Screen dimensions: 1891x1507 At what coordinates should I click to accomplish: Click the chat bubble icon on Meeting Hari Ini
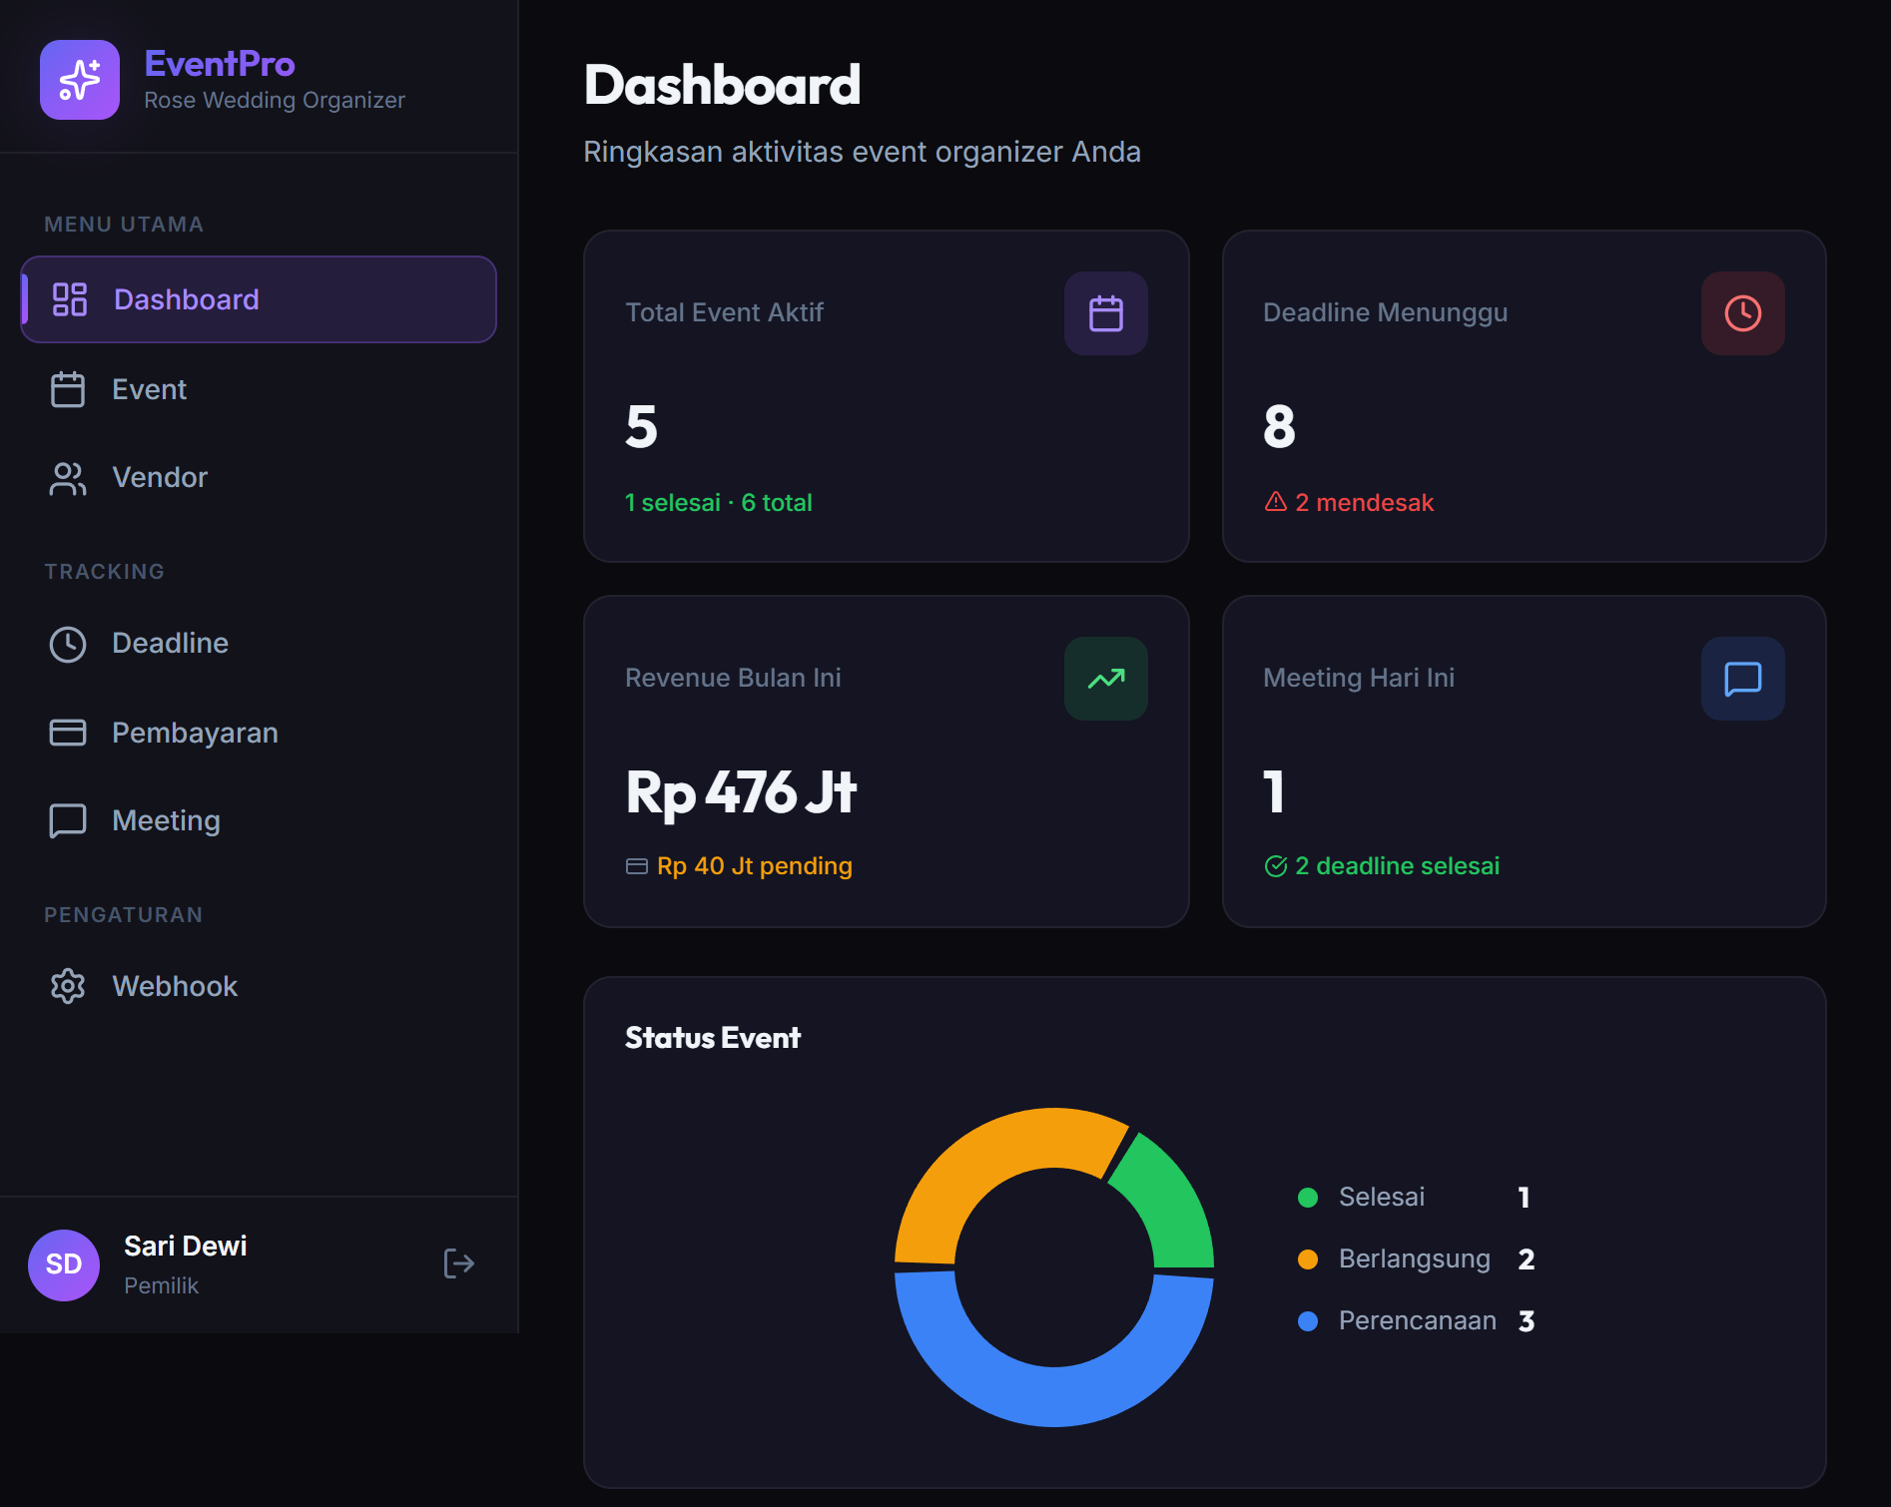tap(1742, 679)
